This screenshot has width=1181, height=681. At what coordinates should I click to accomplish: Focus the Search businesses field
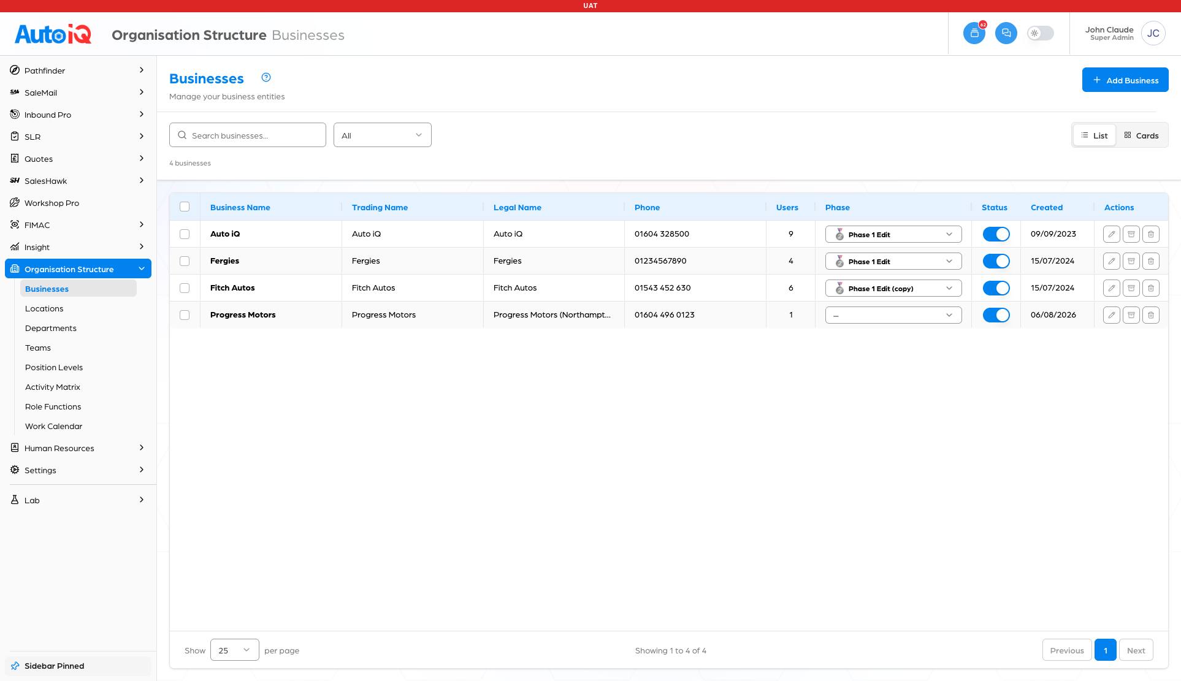coord(248,135)
